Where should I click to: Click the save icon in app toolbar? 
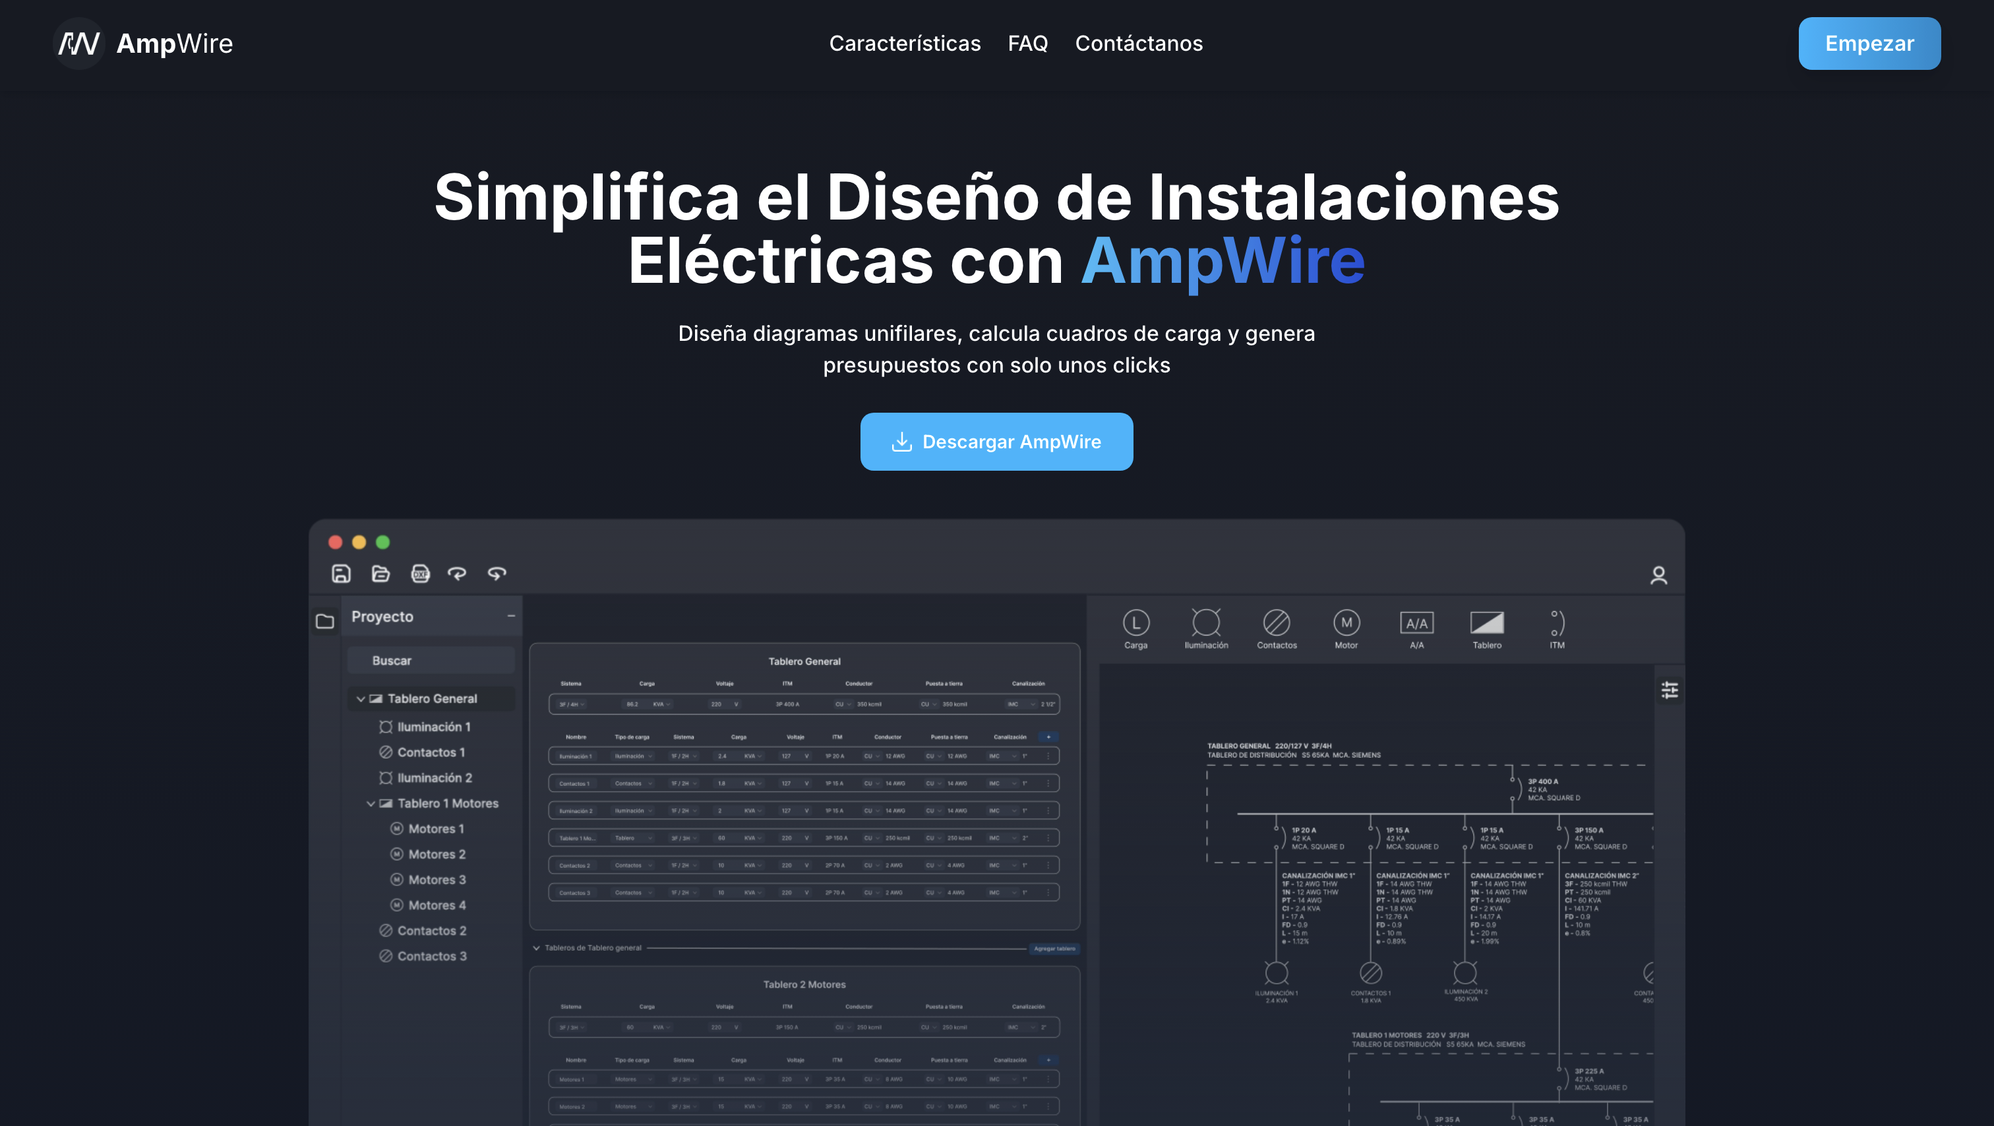point(342,574)
